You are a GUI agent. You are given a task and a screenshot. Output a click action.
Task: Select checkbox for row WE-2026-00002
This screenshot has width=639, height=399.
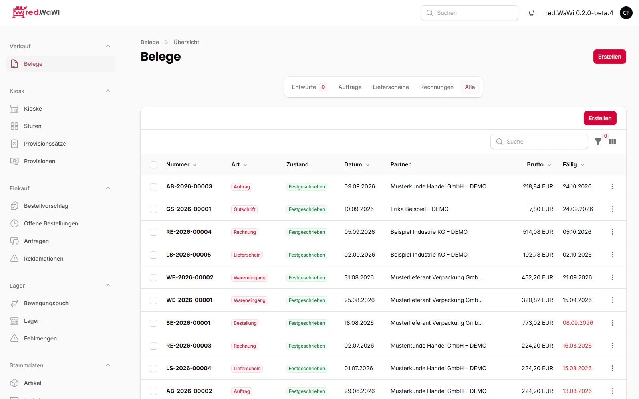click(153, 278)
